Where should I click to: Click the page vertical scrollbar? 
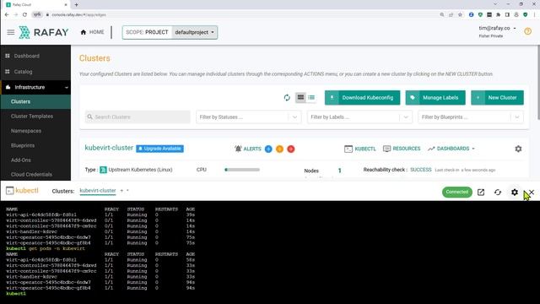click(x=538, y=83)
